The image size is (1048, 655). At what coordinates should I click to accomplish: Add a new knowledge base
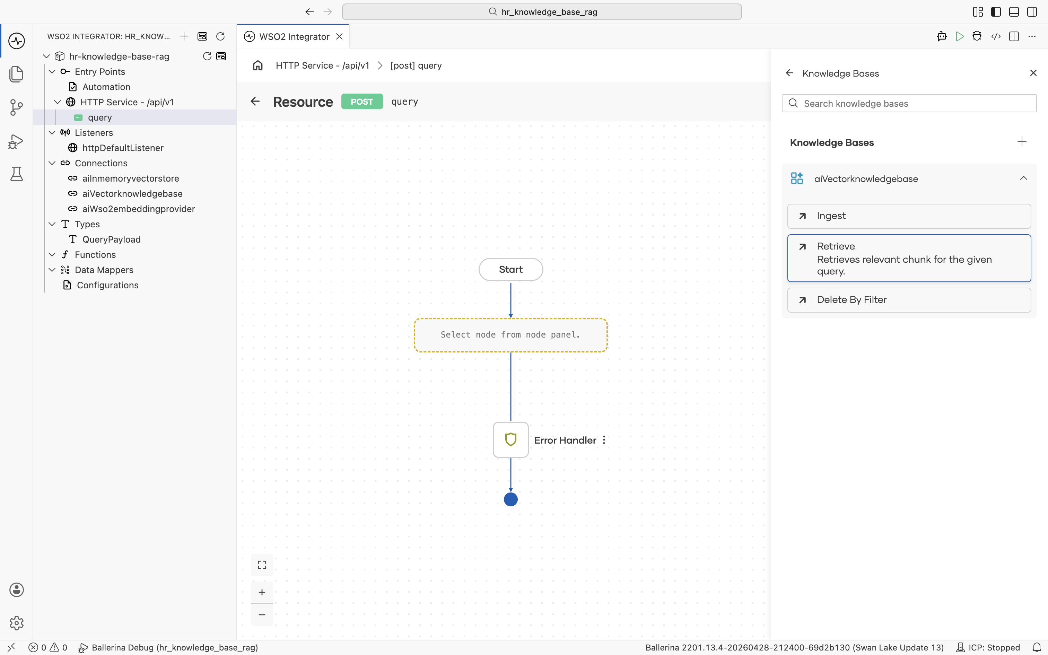pos(1022,142)
